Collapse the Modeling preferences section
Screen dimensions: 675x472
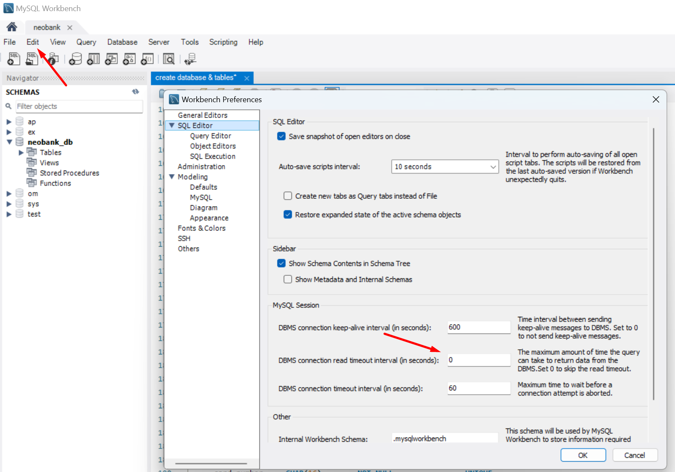click(172, 177)
